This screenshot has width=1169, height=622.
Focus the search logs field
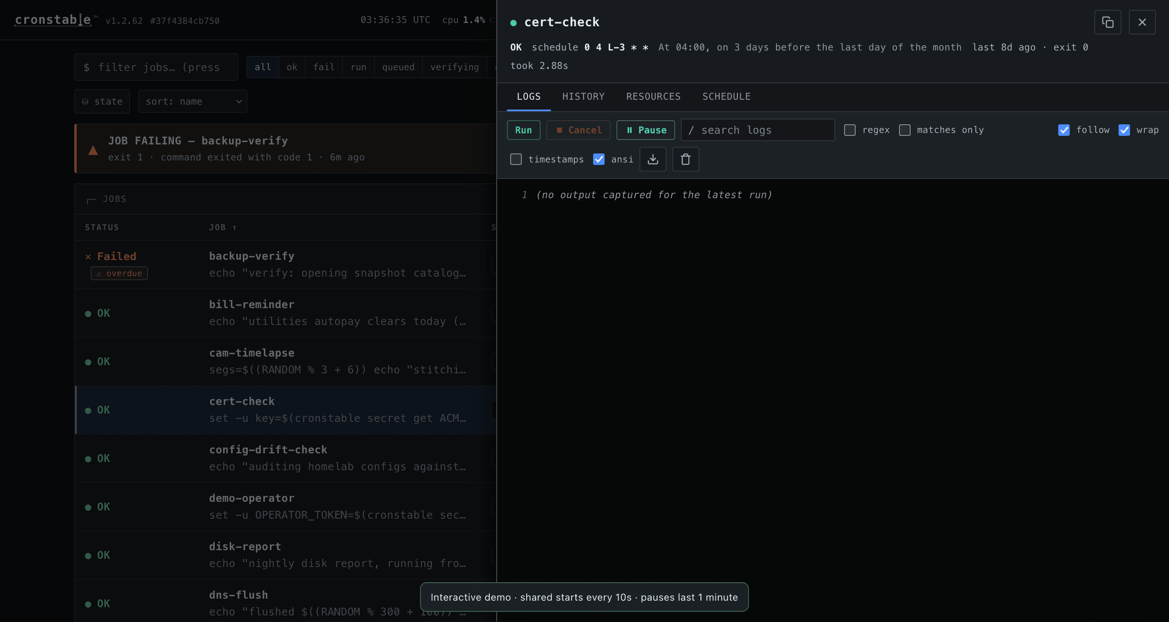pos(758,130)
